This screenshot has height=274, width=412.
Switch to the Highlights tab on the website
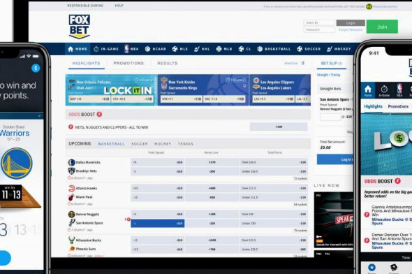click(86, 64)
